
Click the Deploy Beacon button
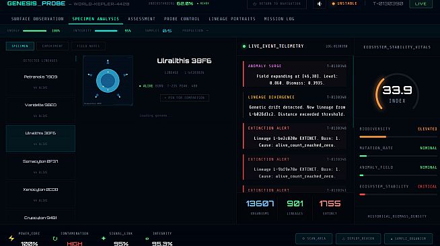click(x=358, y=239)
